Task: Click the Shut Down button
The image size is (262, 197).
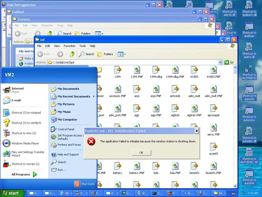Action: click(x=84, y=184)
